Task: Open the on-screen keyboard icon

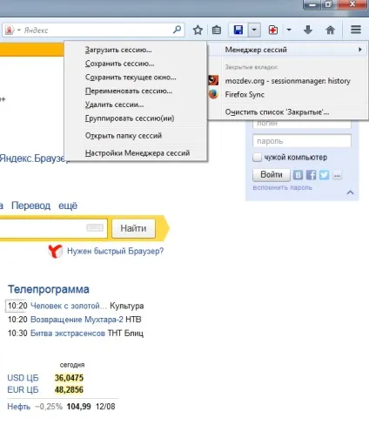Action: [95, 228]
